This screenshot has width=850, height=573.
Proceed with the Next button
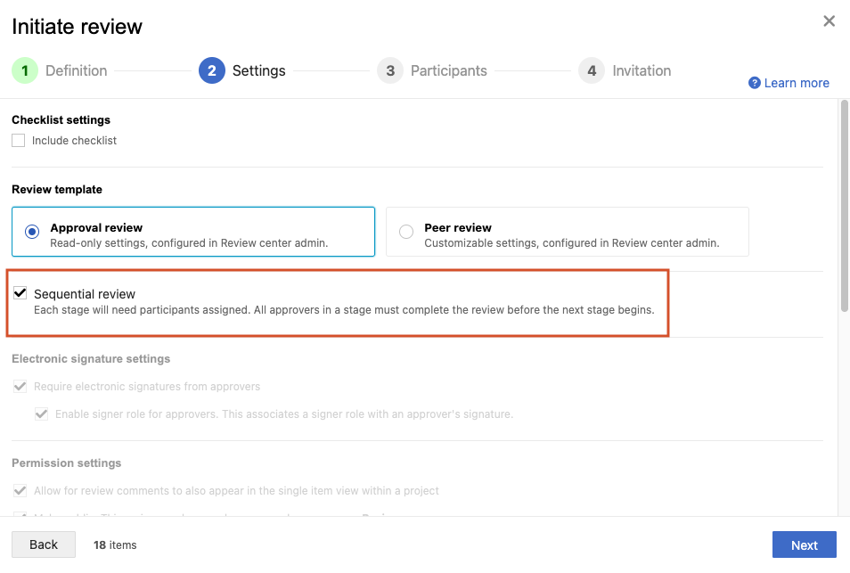tap(804, 544)
